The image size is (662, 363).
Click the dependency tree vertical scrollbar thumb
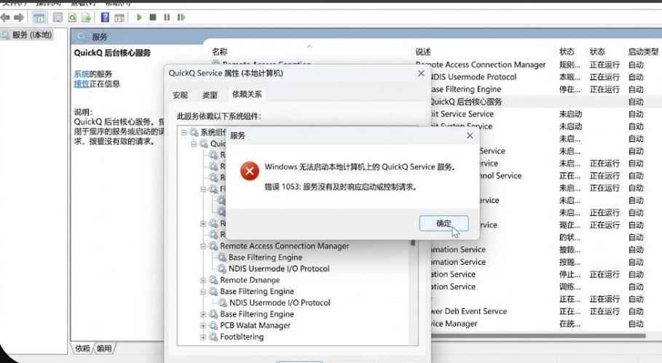[x=413, y=242]
